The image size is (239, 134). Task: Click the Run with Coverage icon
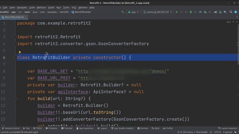pyautogui.click(x=195, y=12)
